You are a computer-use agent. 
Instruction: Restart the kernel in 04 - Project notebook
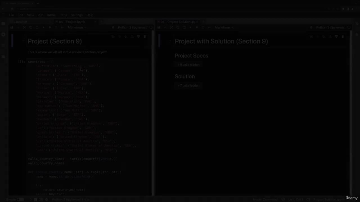tap(56, 27)
